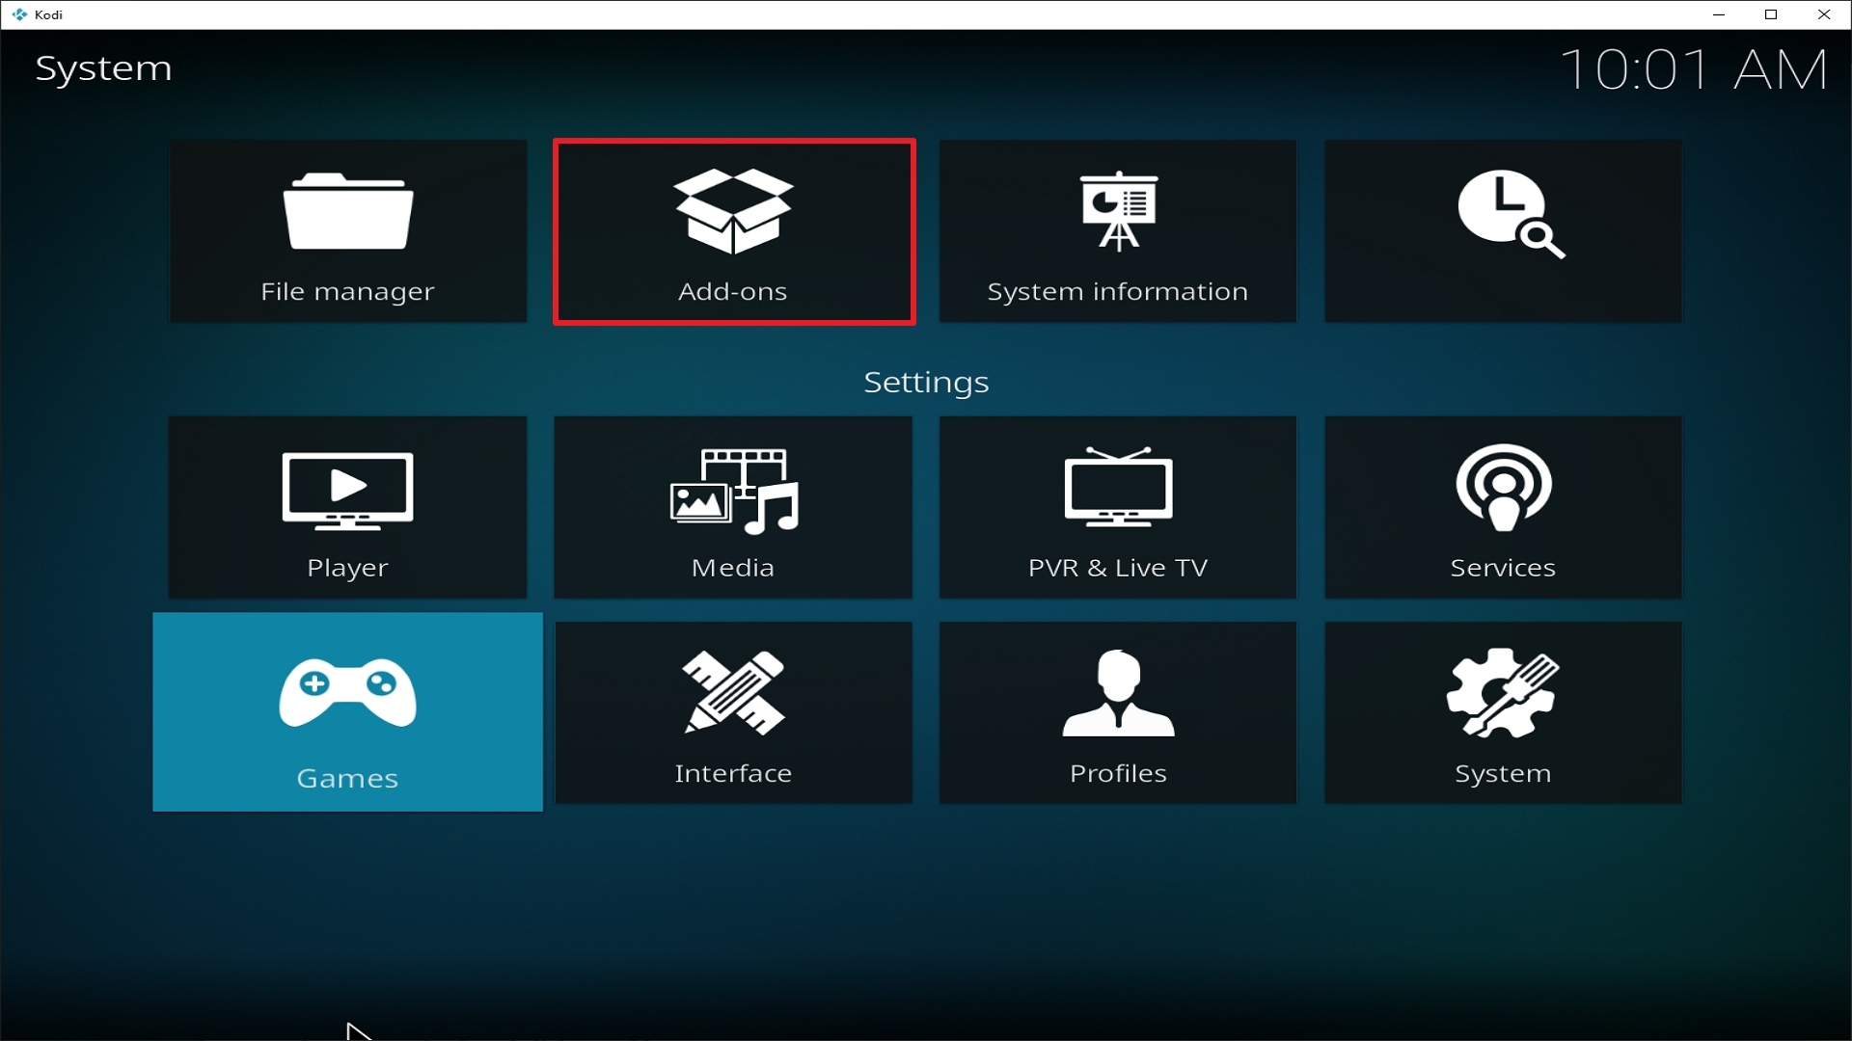Click the Player label text
Viewport: 1852px width, 1041px height.
(348, 569)
